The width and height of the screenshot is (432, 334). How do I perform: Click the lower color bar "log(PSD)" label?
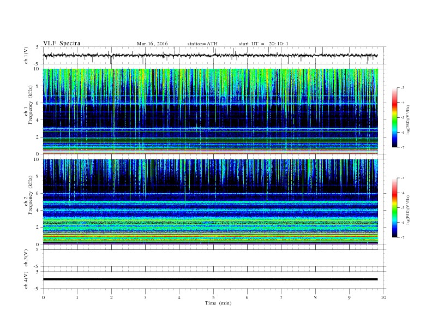(x=408, y=210)
